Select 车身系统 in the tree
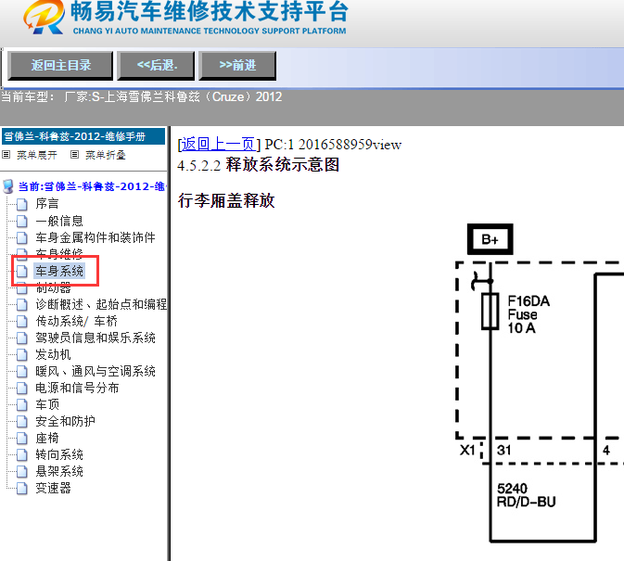The height and width of the screenshot is (561, 624). tap(59, 271)
